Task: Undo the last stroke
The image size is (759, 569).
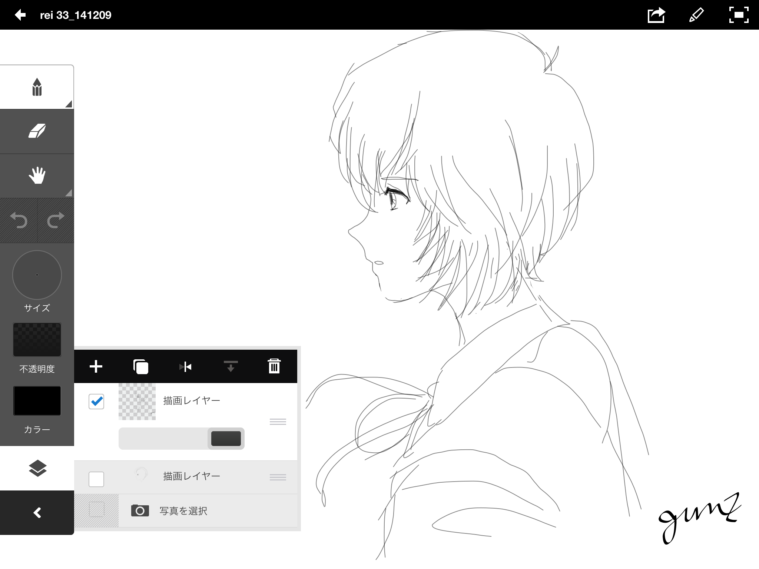Action: [x=19, y=220]
